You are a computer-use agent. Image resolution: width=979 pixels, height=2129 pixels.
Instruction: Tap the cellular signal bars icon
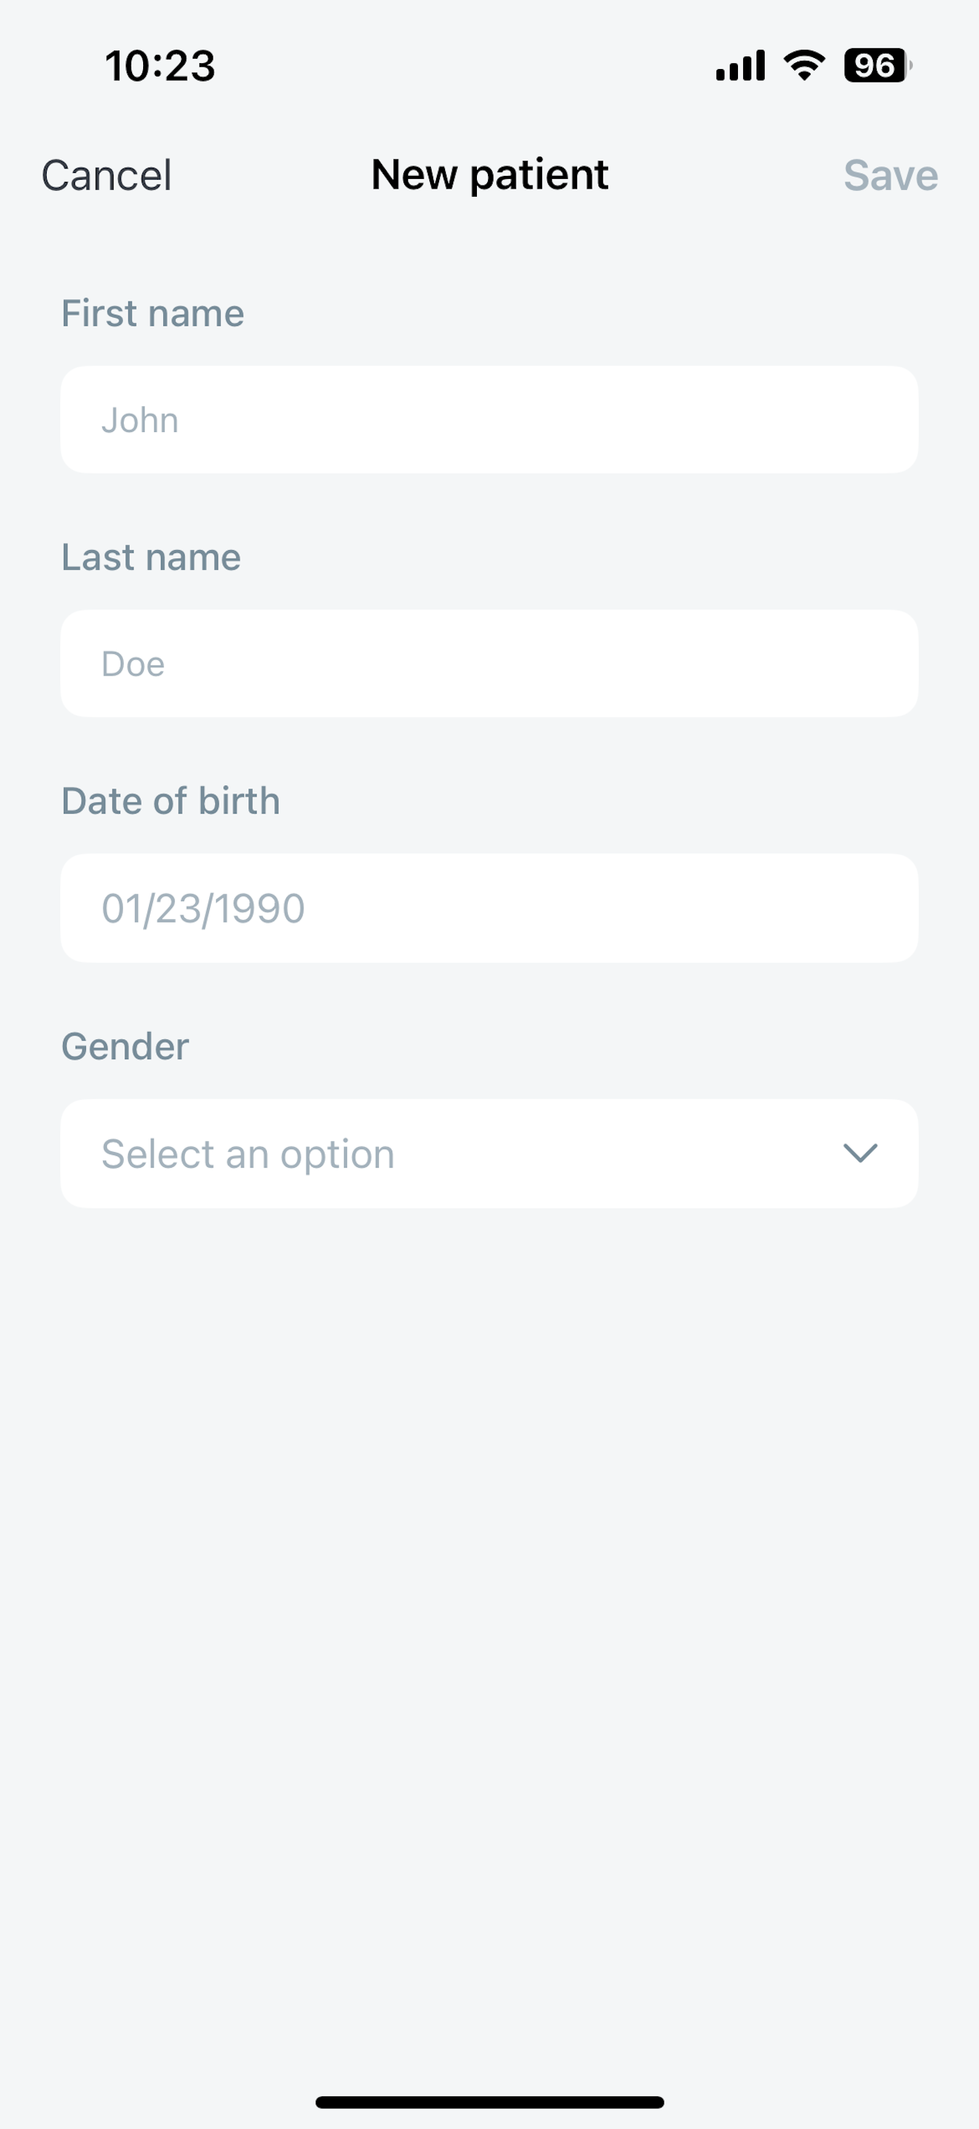[740, 65]
